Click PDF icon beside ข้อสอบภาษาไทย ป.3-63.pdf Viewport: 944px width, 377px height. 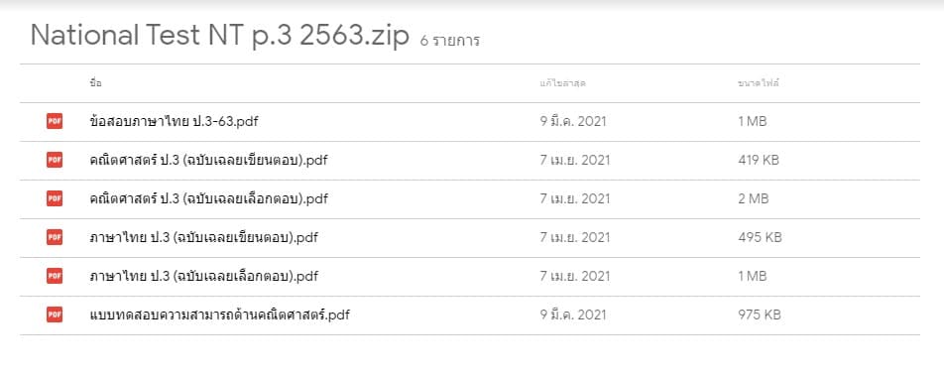55,122
